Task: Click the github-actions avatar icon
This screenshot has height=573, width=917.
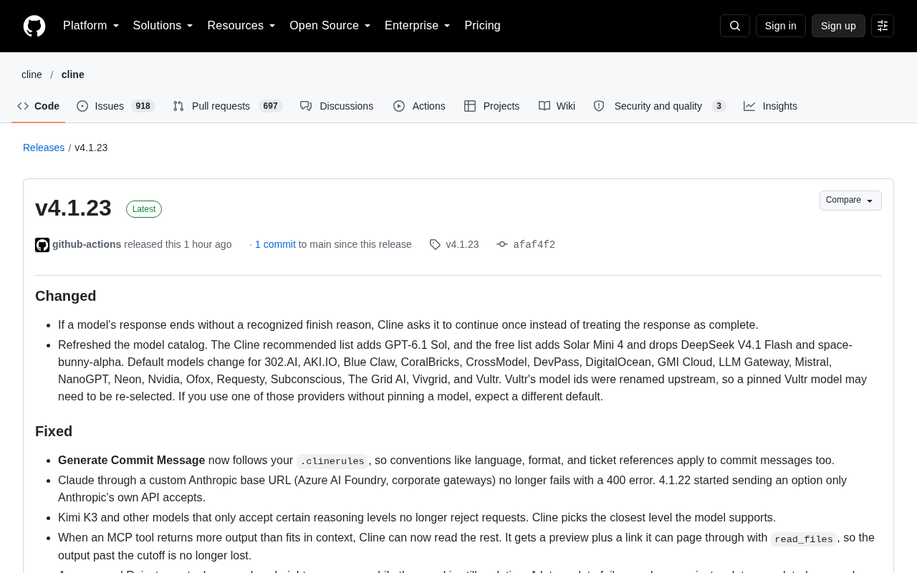Action: 42,245
